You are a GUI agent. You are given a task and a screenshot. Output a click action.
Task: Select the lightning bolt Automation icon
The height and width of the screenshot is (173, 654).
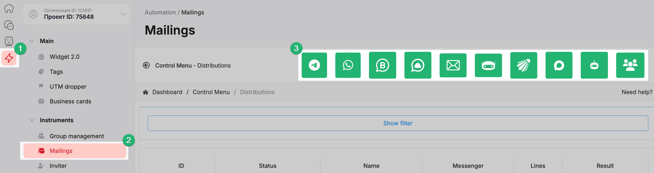9,58
